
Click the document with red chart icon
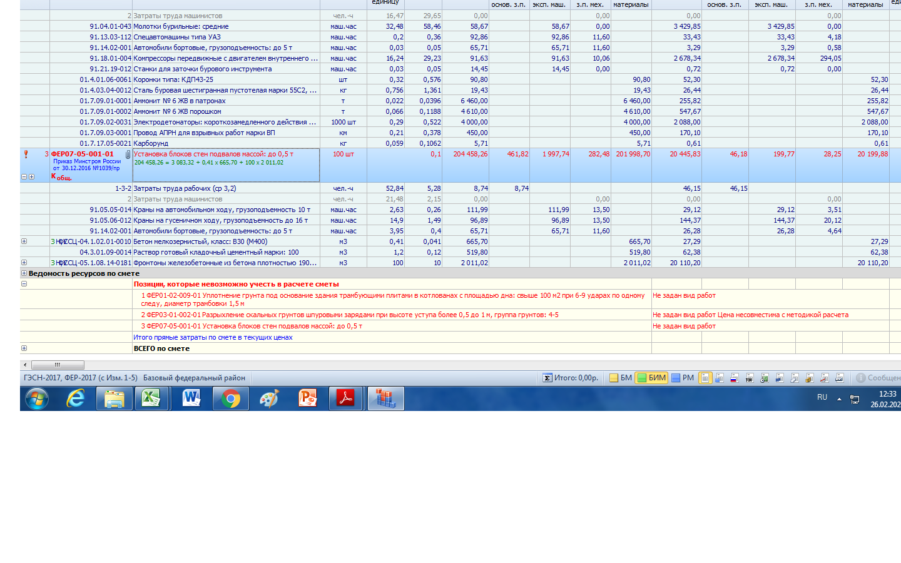tap(825, 378)
